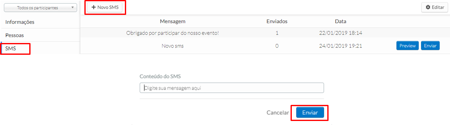Click Cancelar in the SMS form
450x125 pixels.
(x=278, y=113)
